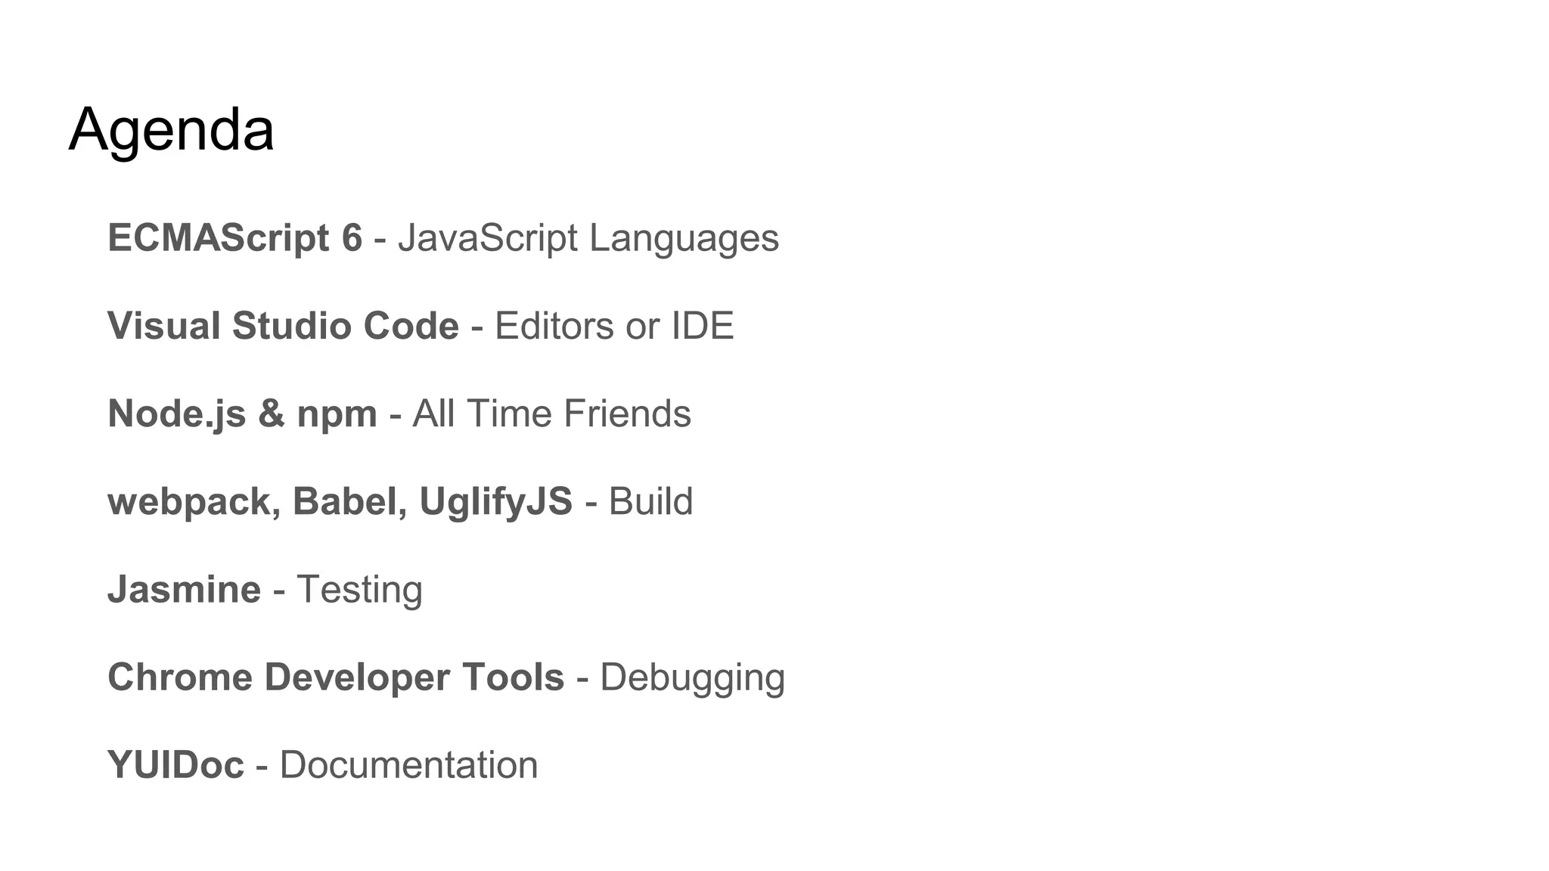This screenshot has height=871, width=1549.
Task: Click the bold ECMAScript 6 text
Action: pos(234,238)
